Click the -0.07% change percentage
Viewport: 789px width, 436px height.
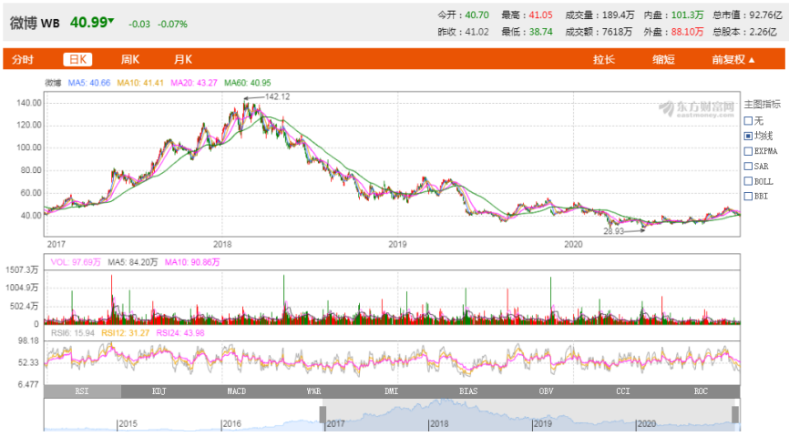click(172, 25)
